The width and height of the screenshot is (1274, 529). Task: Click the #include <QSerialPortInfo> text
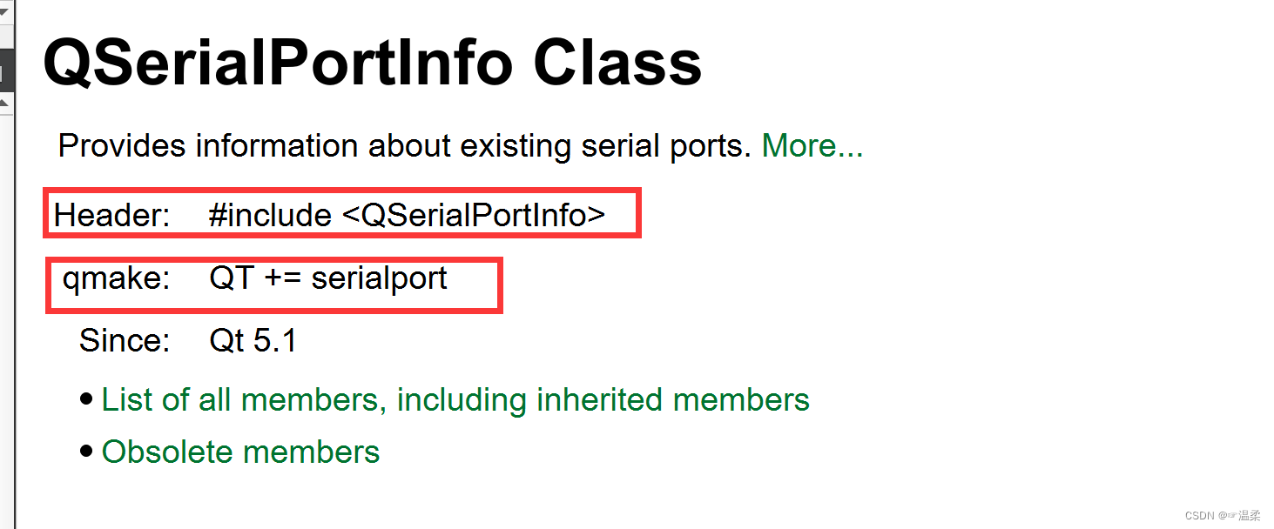(x=407, y=215)
